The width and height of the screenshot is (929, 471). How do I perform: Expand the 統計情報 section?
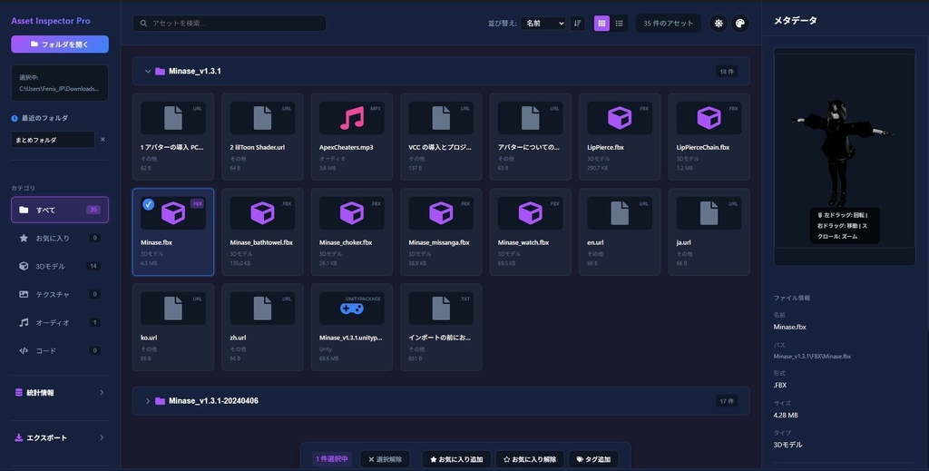tap(60, 392)
